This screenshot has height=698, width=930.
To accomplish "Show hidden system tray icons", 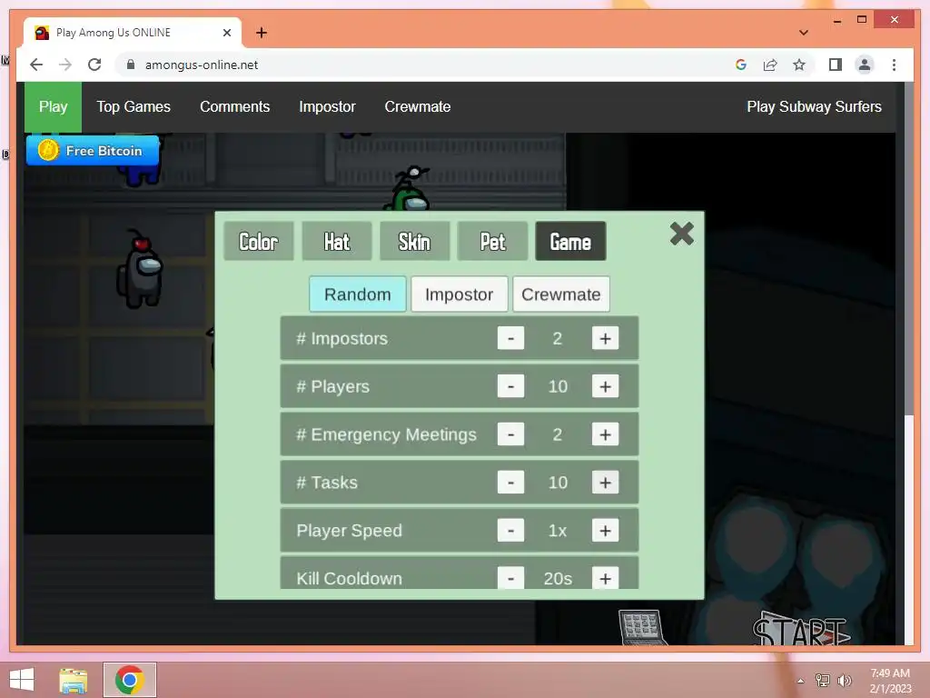I will tap(801, 681).
